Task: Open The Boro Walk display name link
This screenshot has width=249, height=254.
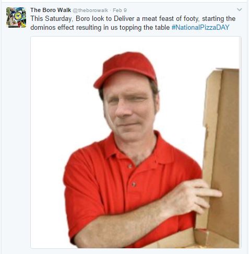Action: pos(51,10)
